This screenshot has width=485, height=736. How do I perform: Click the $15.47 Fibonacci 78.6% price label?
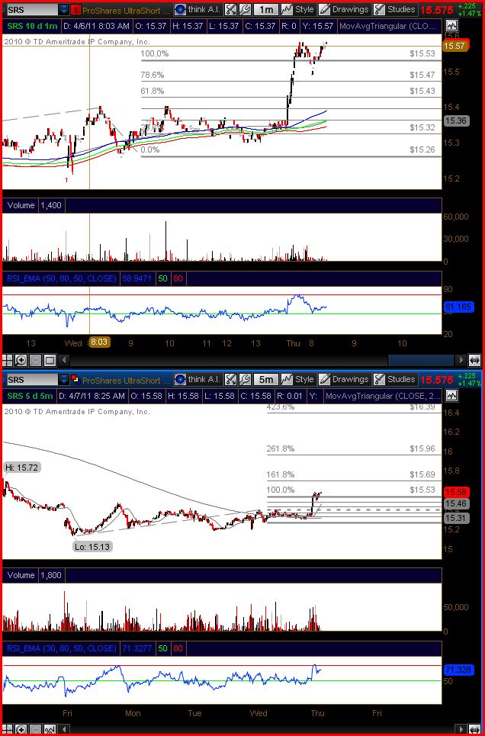[x=422, y=75]
